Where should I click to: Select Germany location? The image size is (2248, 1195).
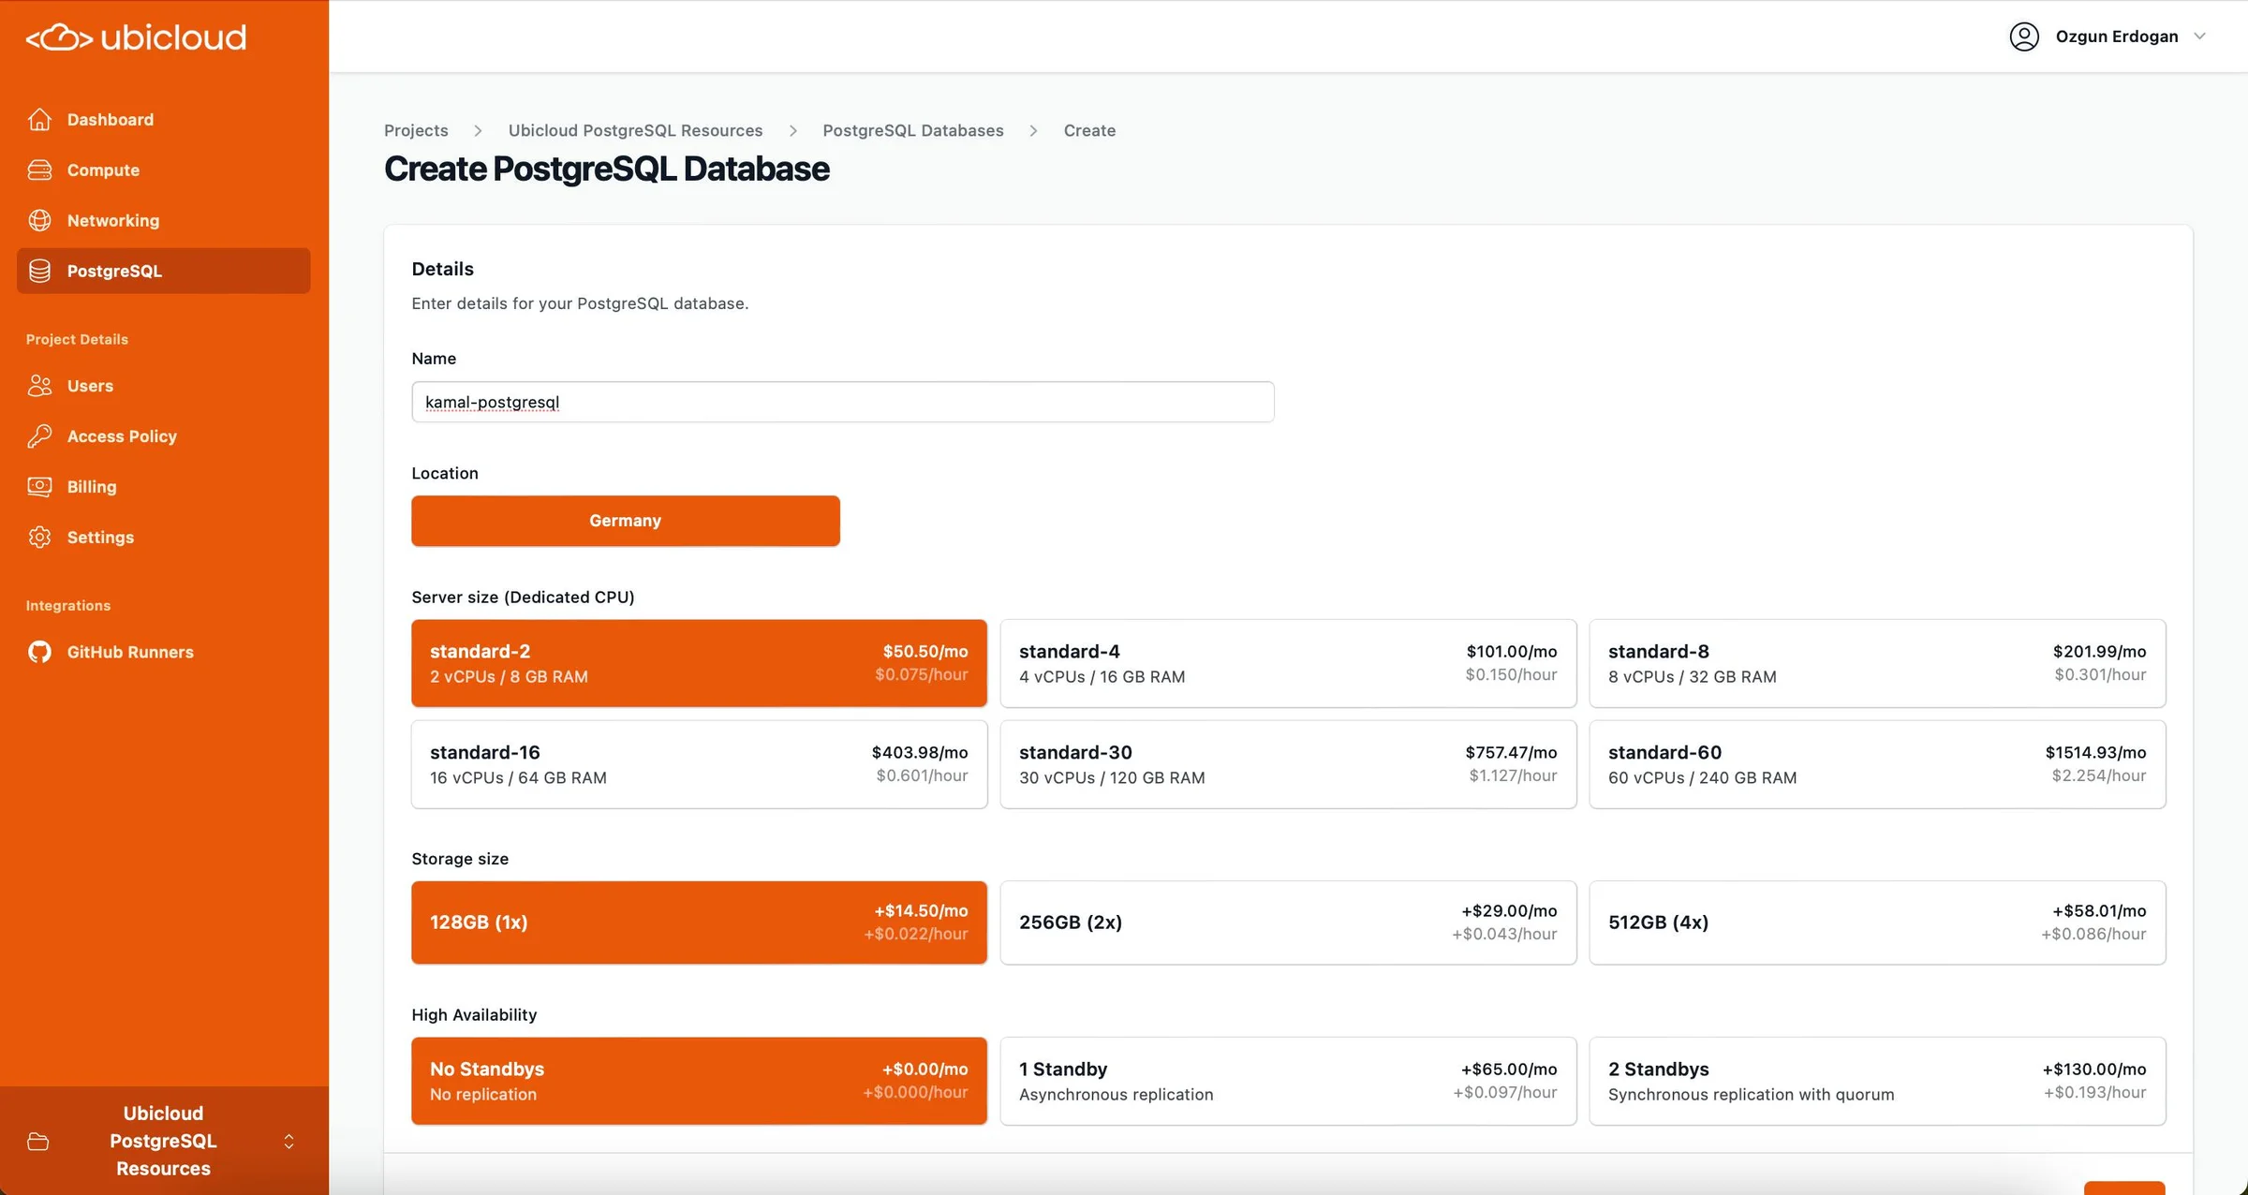pyautogui.click(x=626, y=521)
